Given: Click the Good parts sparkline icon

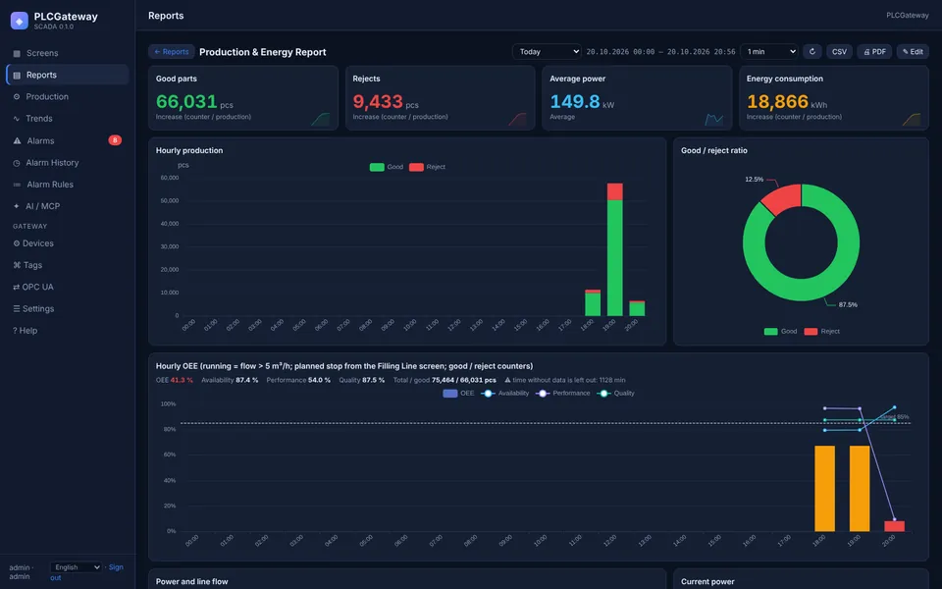Looking at the screenshot, I should pos(320,119).
